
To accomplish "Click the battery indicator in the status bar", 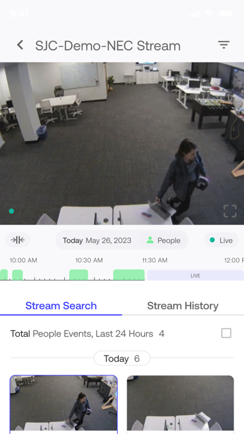I will 227,14.
